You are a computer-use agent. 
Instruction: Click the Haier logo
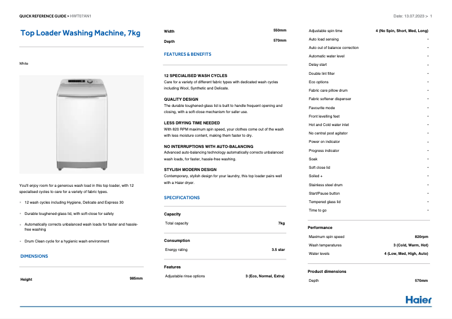tap(418, 299)
